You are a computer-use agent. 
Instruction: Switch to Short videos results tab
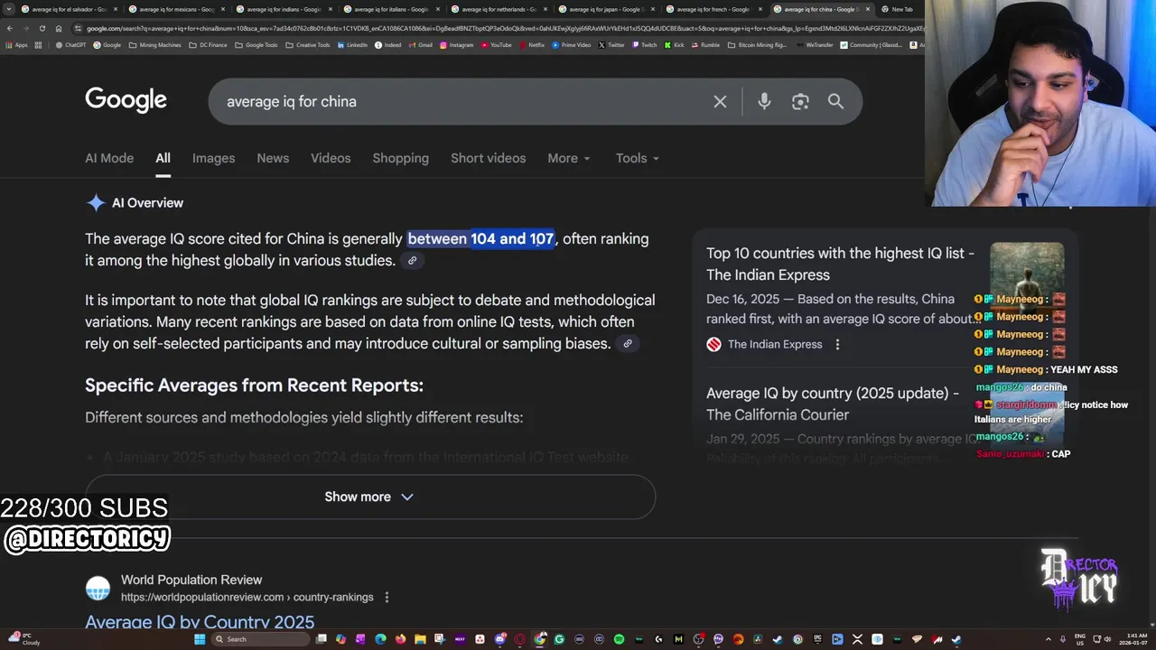point(488,158)
